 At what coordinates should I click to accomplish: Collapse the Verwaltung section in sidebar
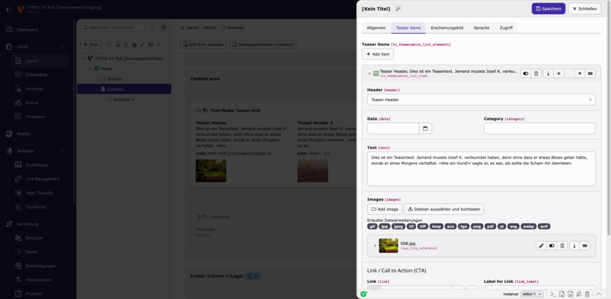click(x=62, y=224)
